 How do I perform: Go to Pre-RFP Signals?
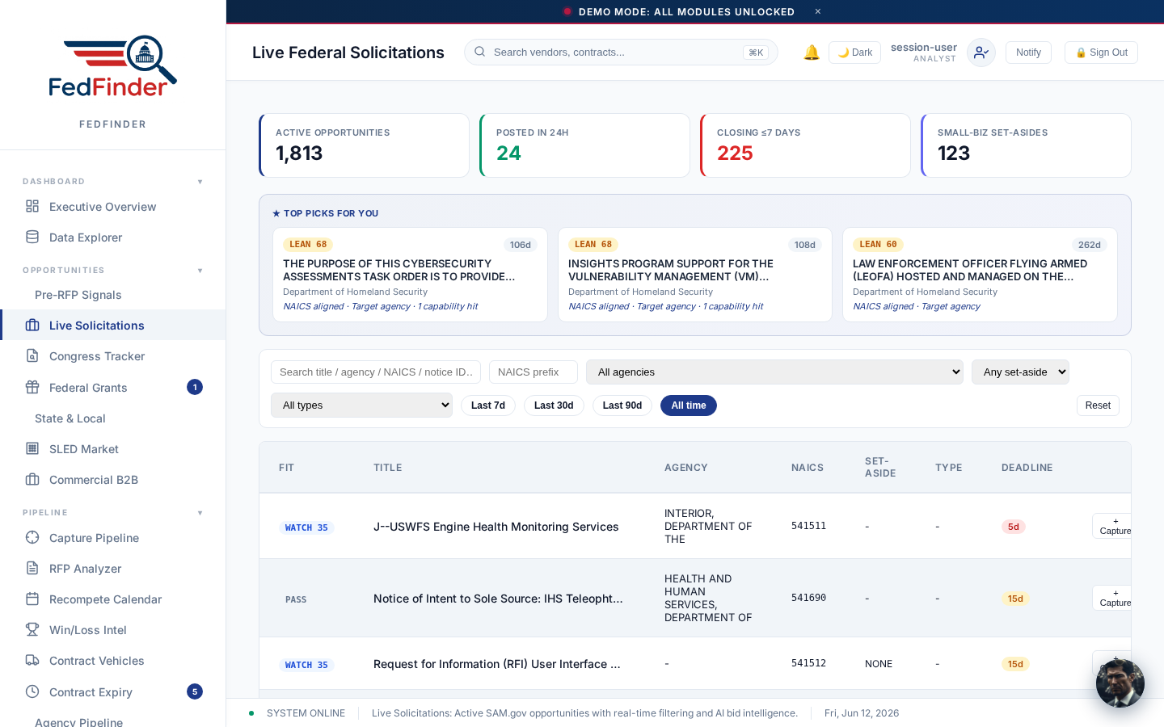tap(78, 295)
